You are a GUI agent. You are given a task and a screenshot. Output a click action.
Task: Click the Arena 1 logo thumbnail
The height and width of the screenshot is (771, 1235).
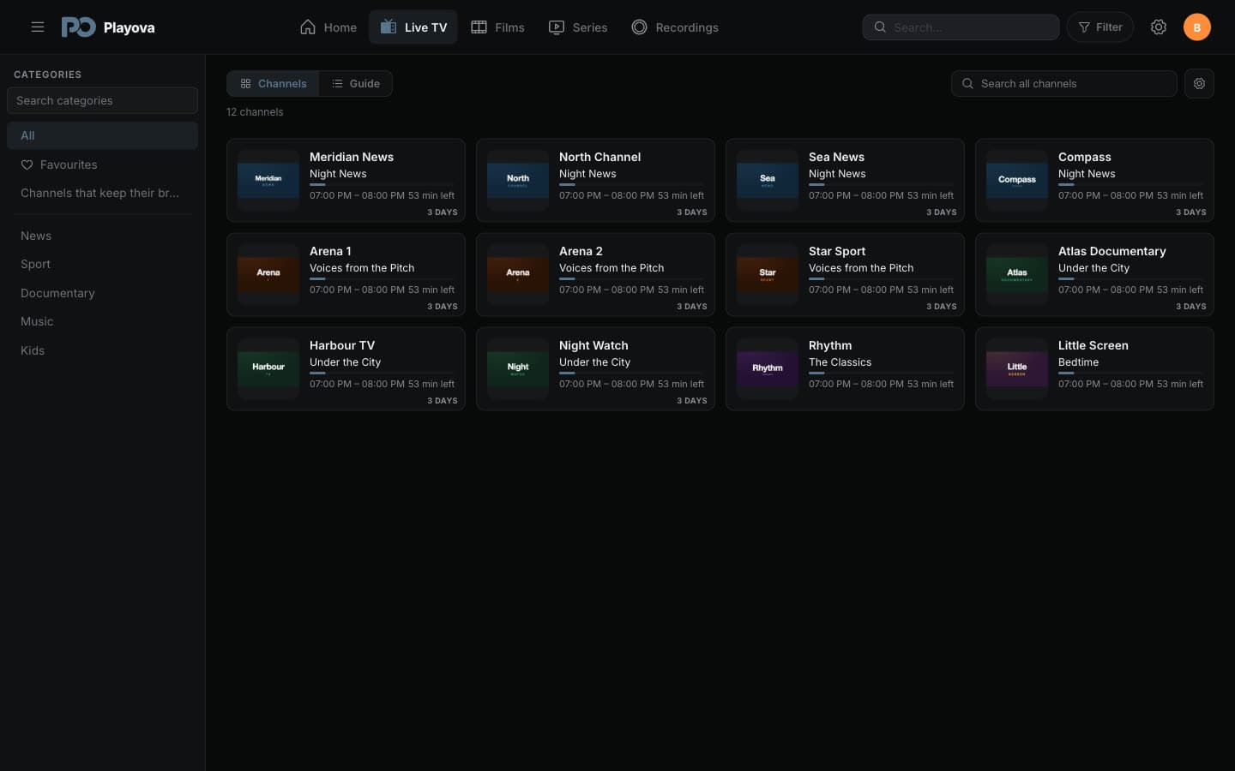[x=268, y=274]
